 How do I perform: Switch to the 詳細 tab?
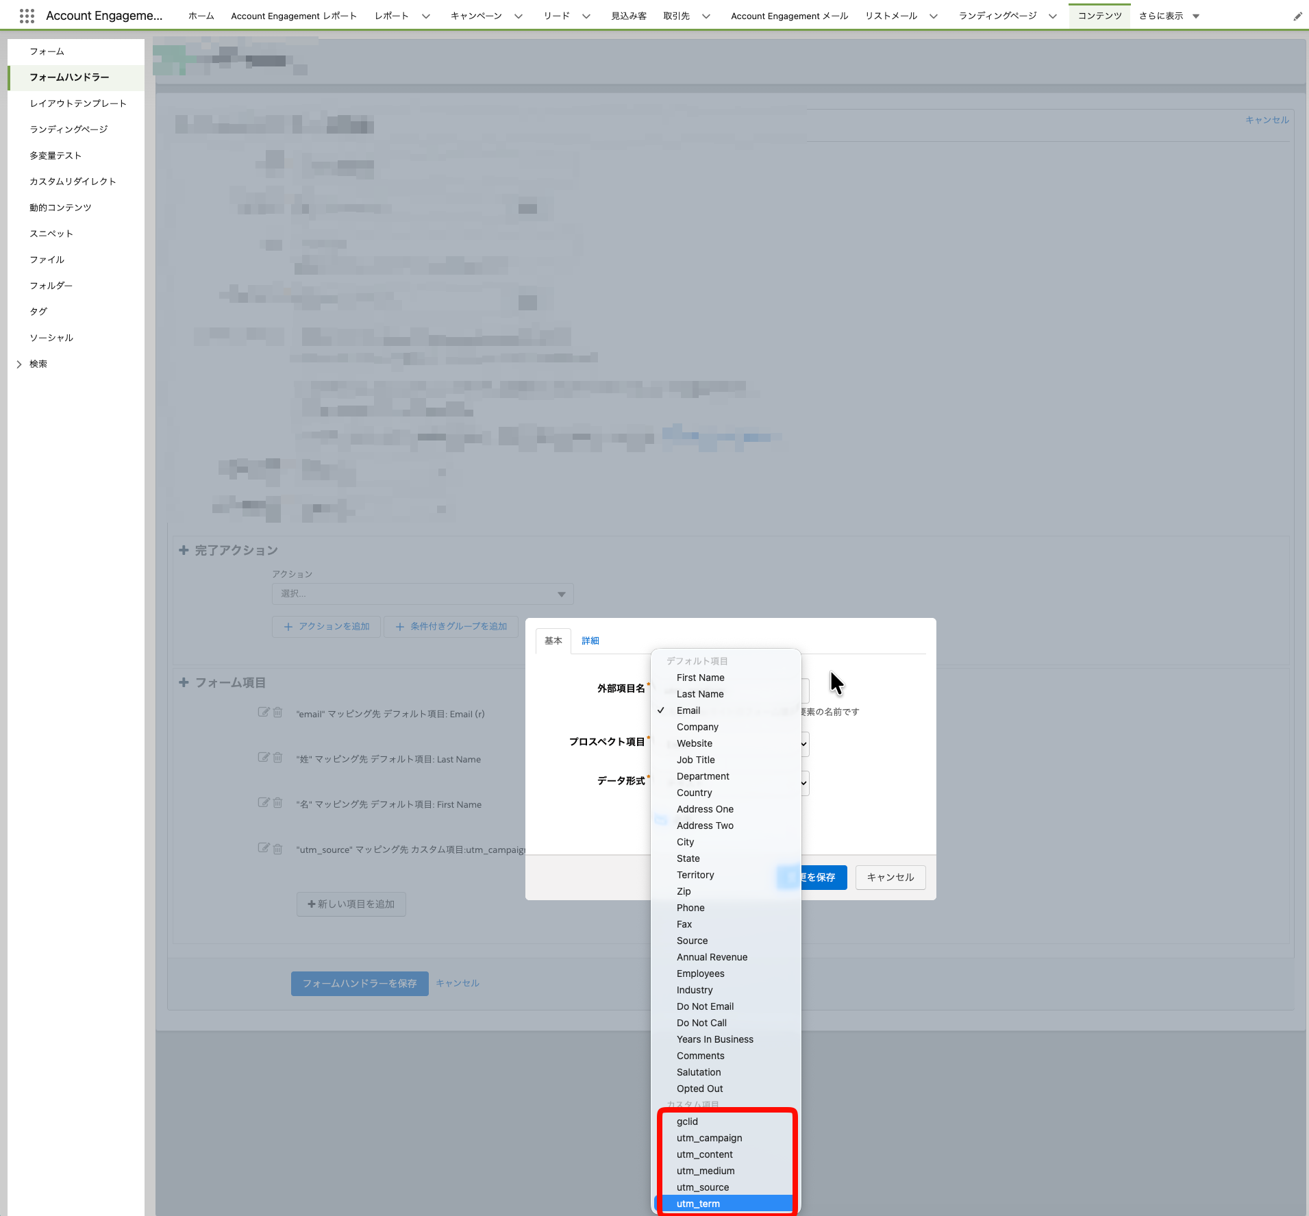pyautogui.click(x=590, y=641)
